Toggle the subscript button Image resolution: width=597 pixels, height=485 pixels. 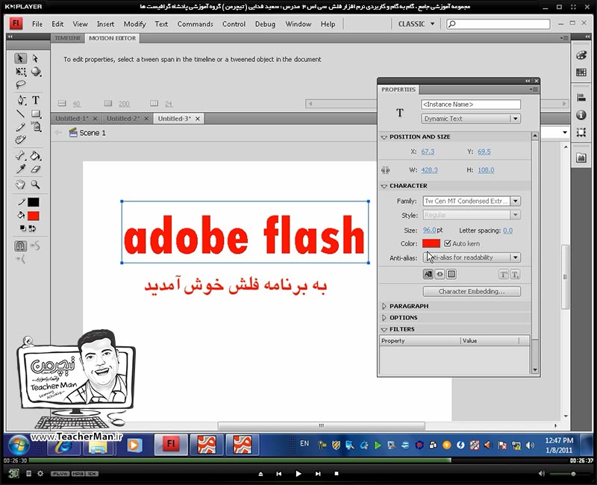click(x=515, y=274)
